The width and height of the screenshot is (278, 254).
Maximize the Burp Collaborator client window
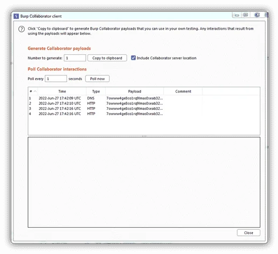click(x=246, y=15)
